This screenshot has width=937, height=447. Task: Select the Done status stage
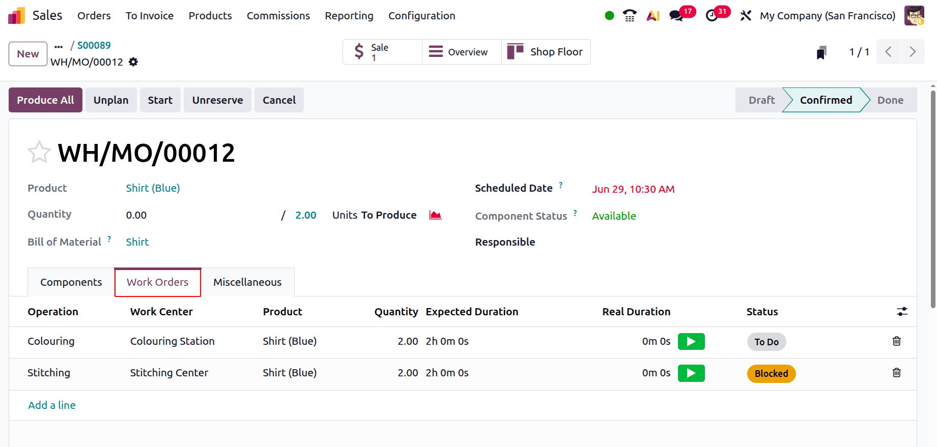(x=890, y=100)
